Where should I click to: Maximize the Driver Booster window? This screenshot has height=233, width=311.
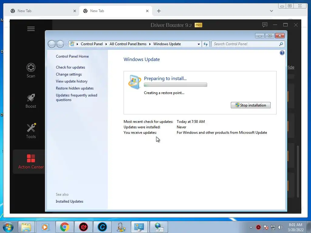285,25
